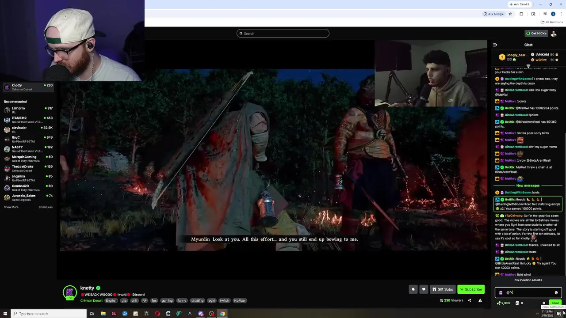The image size is (566, 318).
Task: Click the Ask Google chip
Action: [x=493, y=14]
